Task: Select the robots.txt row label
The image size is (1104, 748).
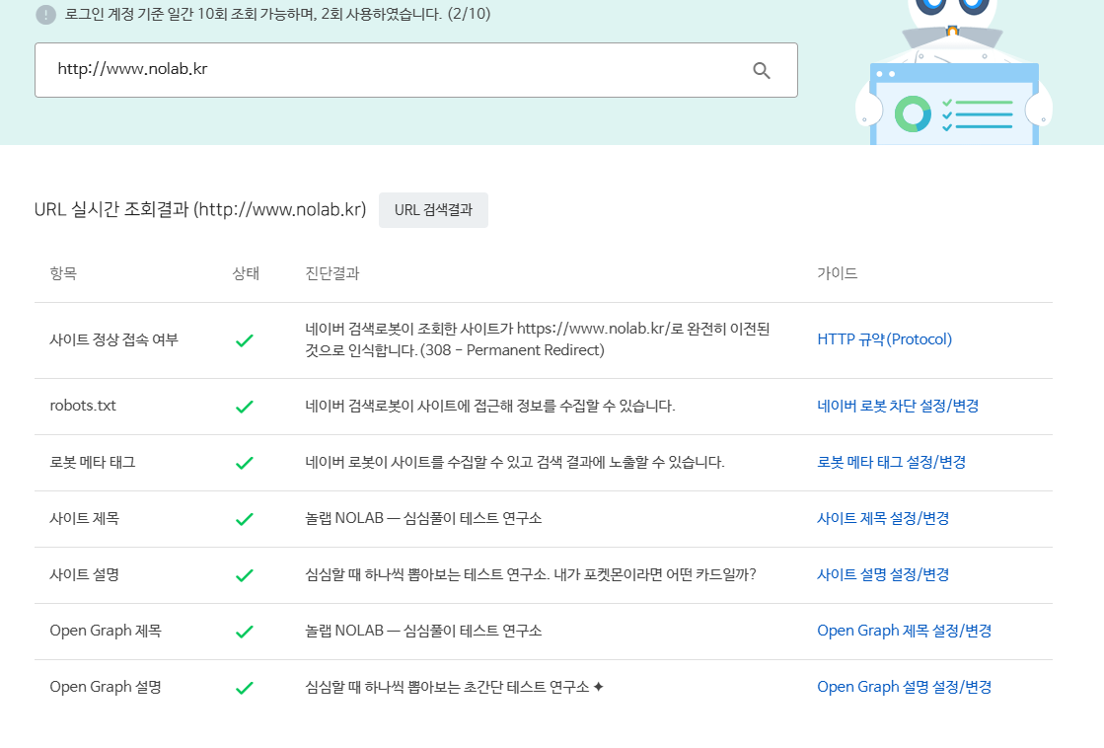Action: (82, 406)
